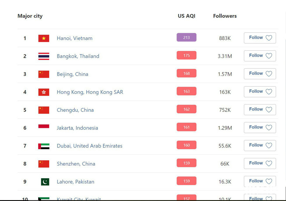The height and width of the screenshot is (201, 286).
Task: Toggle Follow for Jakarta, Indonesia
Action: click(x=260, y=127)
